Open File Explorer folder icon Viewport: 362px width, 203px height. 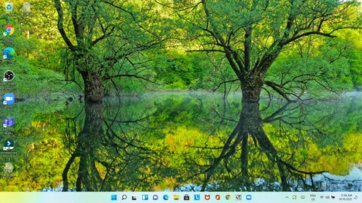176,197
